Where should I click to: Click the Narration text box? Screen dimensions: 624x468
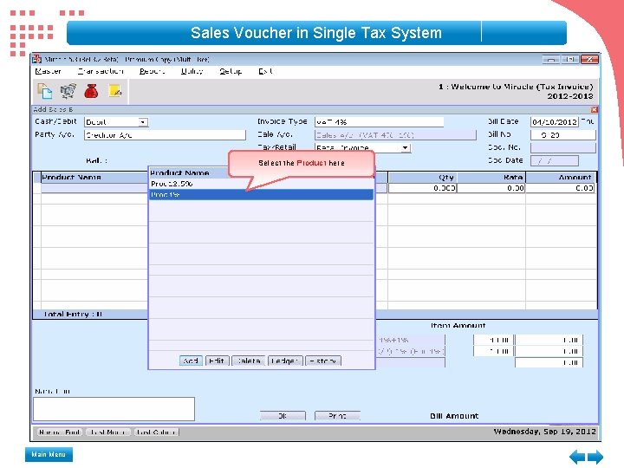tap(114, 409)
